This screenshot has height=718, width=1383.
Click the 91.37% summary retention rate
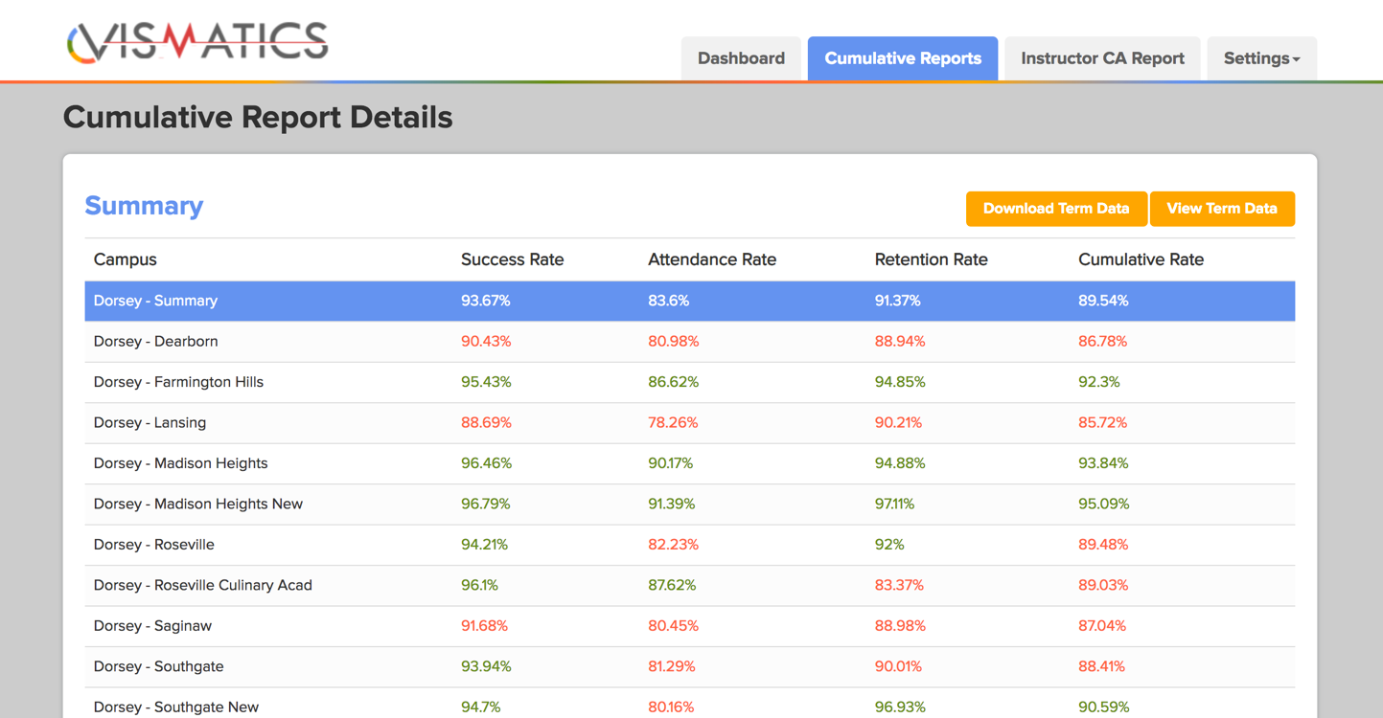point(897,301)
